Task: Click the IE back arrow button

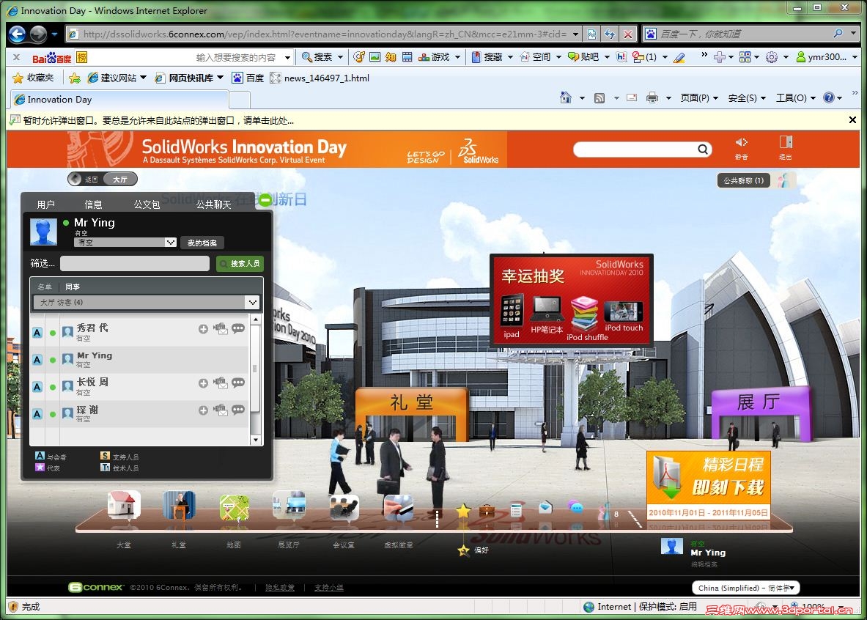Action: coord(18,34)
